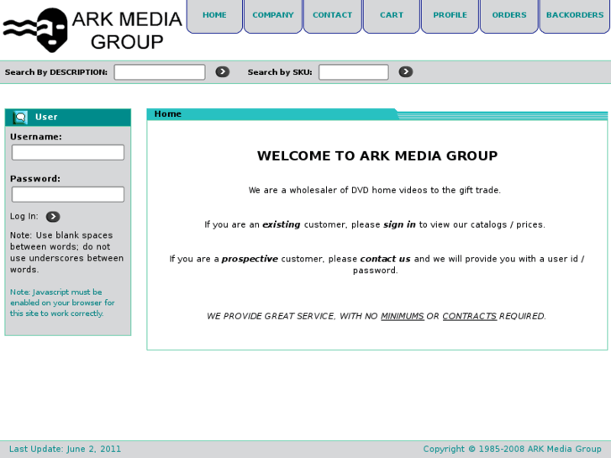This screenshot has height=458, width=611.
Task: Open the BACKORDERS tab
Action: pyautogui.click(x=575, y=16)
